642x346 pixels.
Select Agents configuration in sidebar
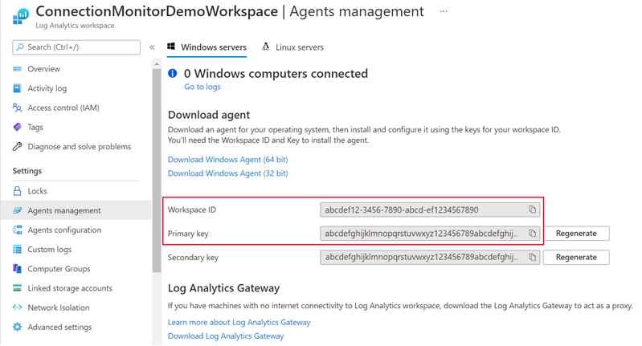click(x=64, y=230)
